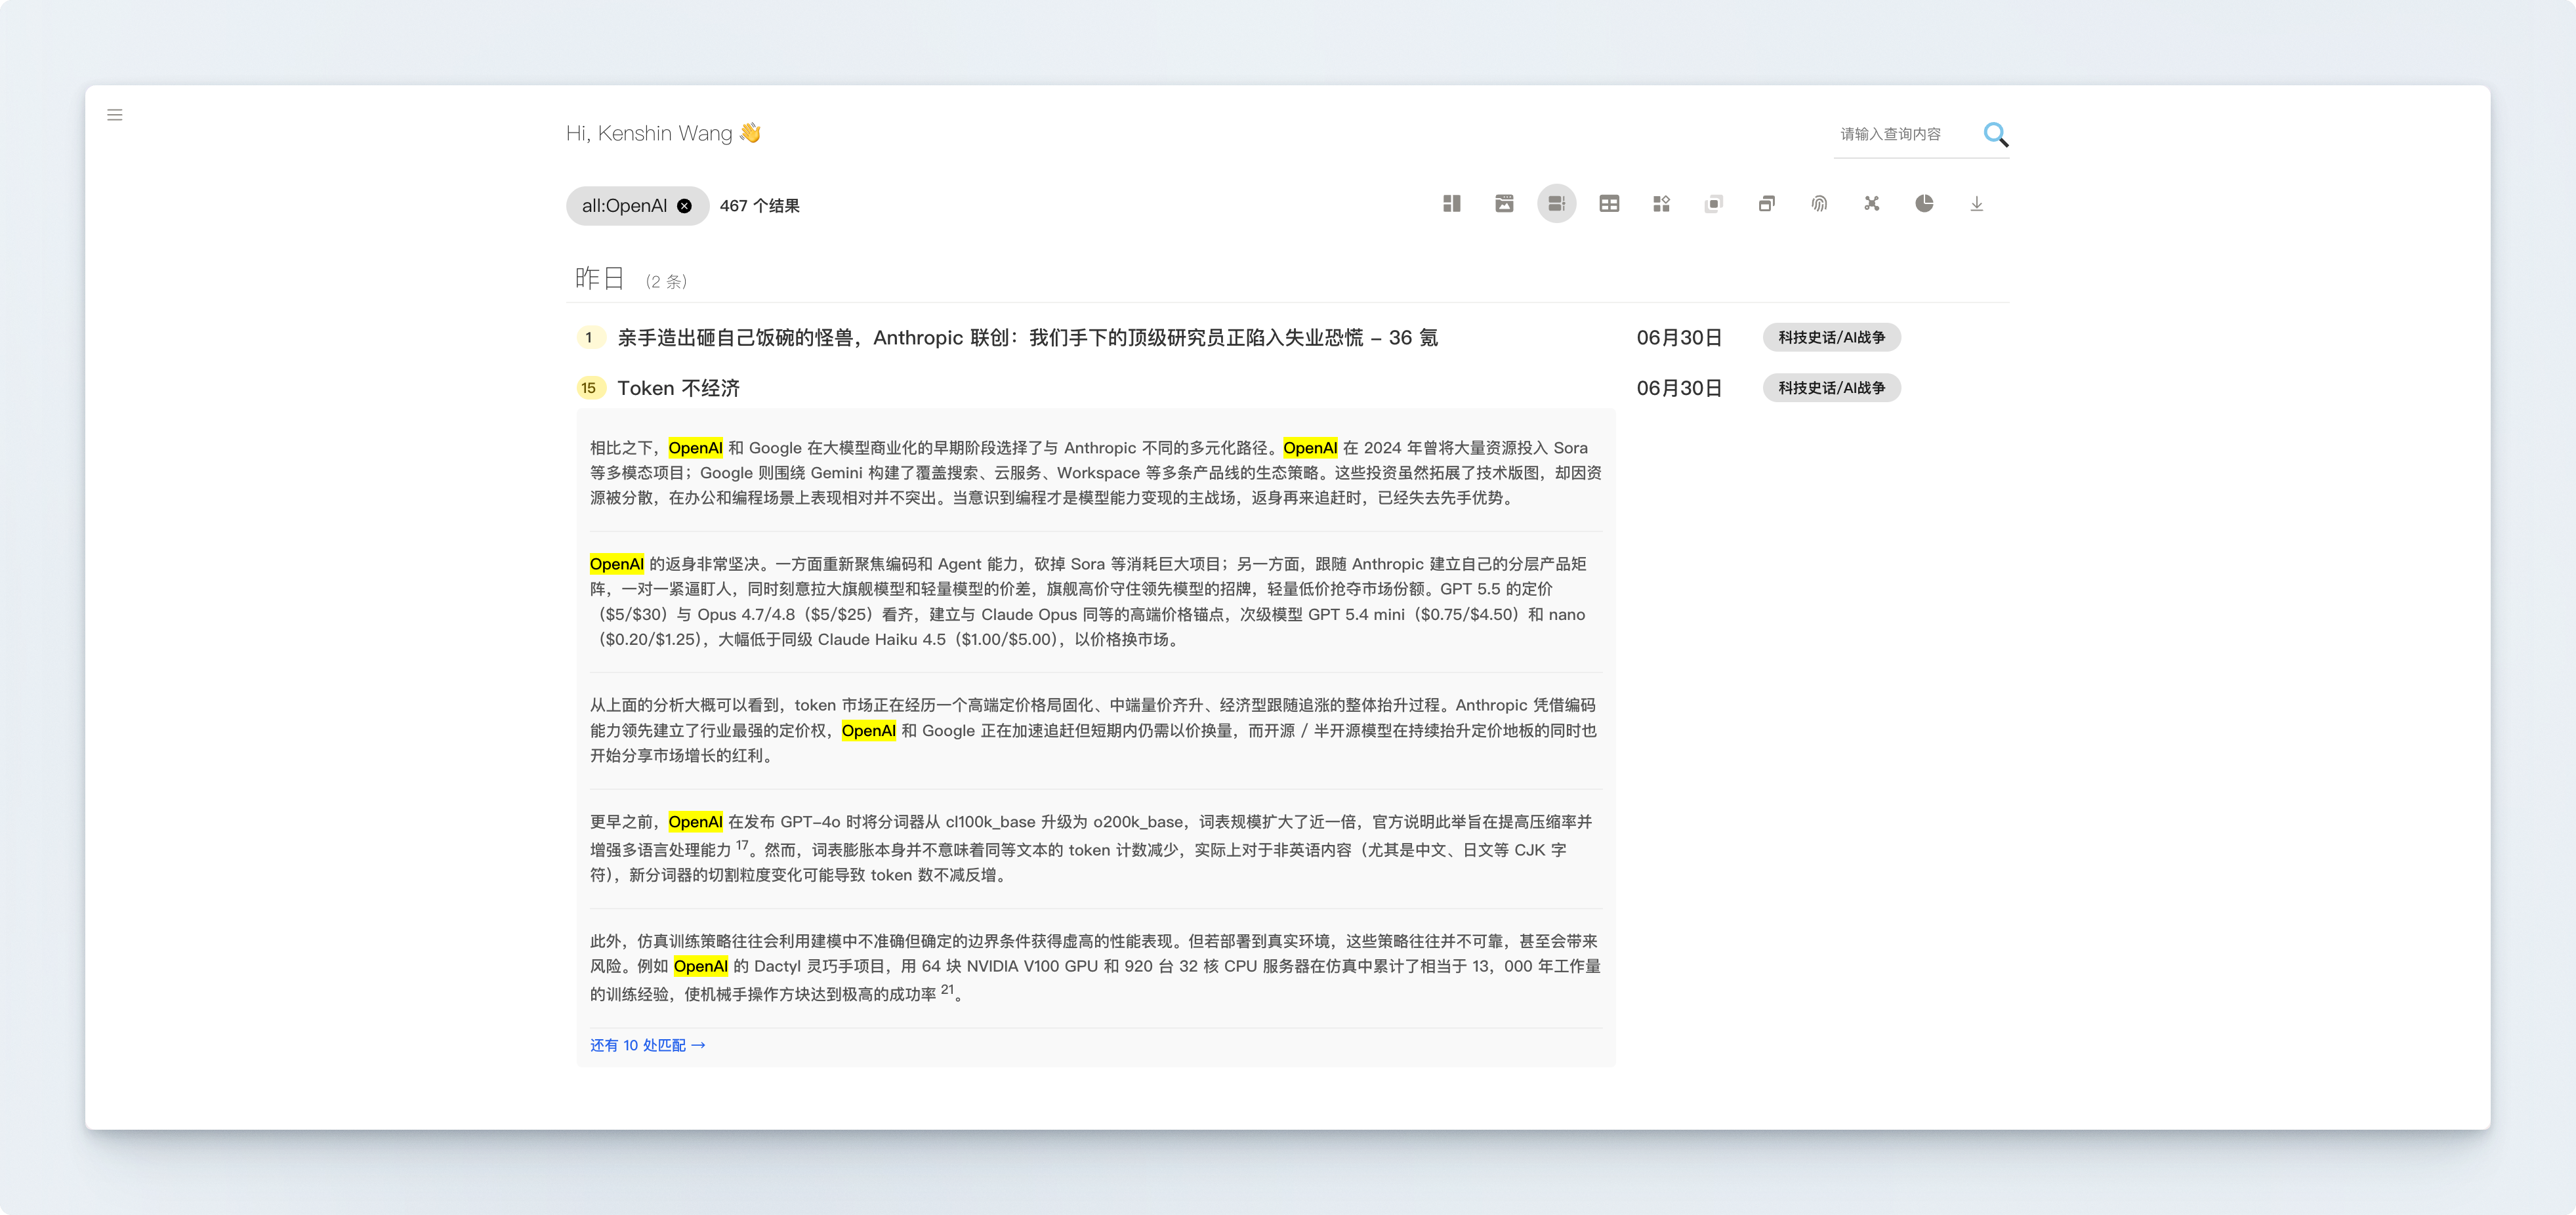Open the widgets category view icon
The image size is (2576, 1215).
point(1661,204)
